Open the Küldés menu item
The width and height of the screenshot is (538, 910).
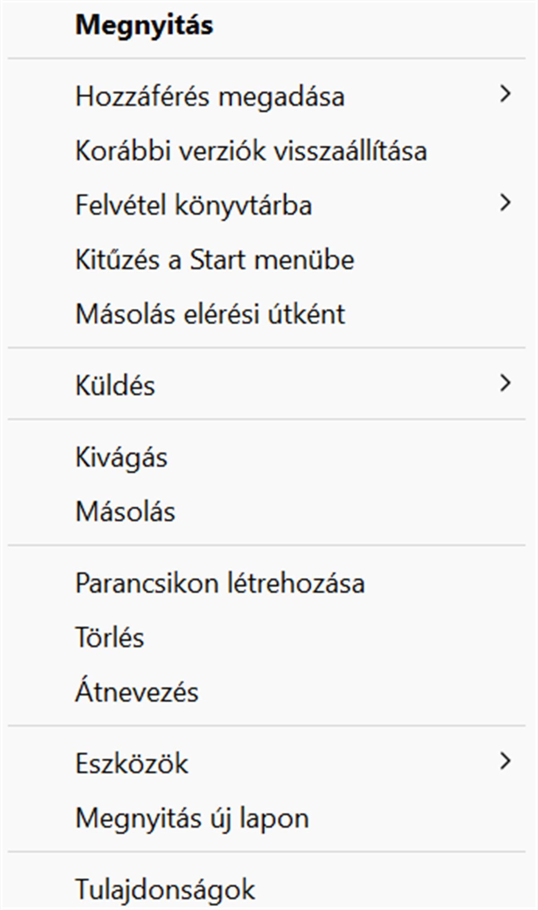point(115,385)
